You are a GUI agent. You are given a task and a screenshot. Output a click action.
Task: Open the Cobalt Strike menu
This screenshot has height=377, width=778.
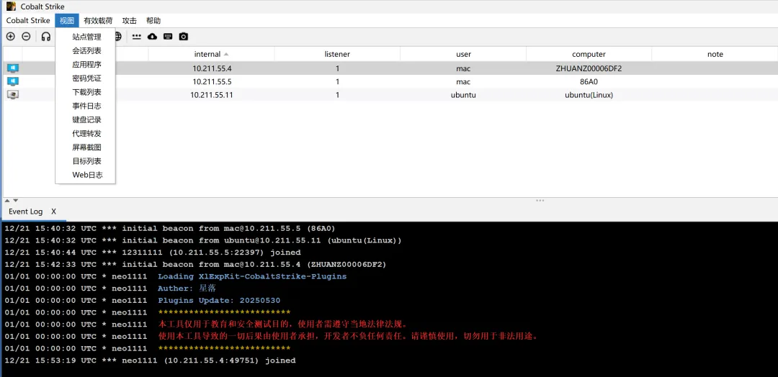coord(28,21)
